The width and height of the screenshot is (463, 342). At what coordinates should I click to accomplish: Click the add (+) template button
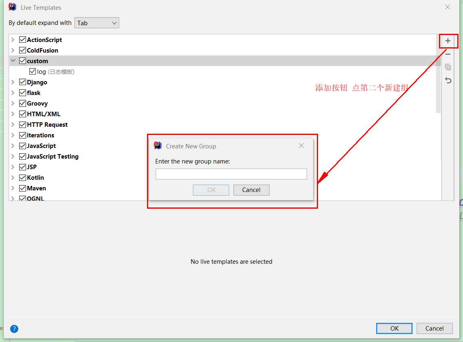coord(448,41)
